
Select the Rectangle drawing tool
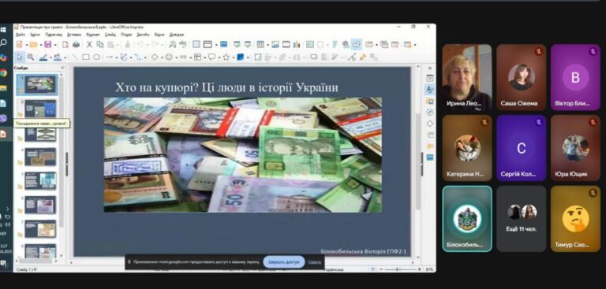click(86, 57)
